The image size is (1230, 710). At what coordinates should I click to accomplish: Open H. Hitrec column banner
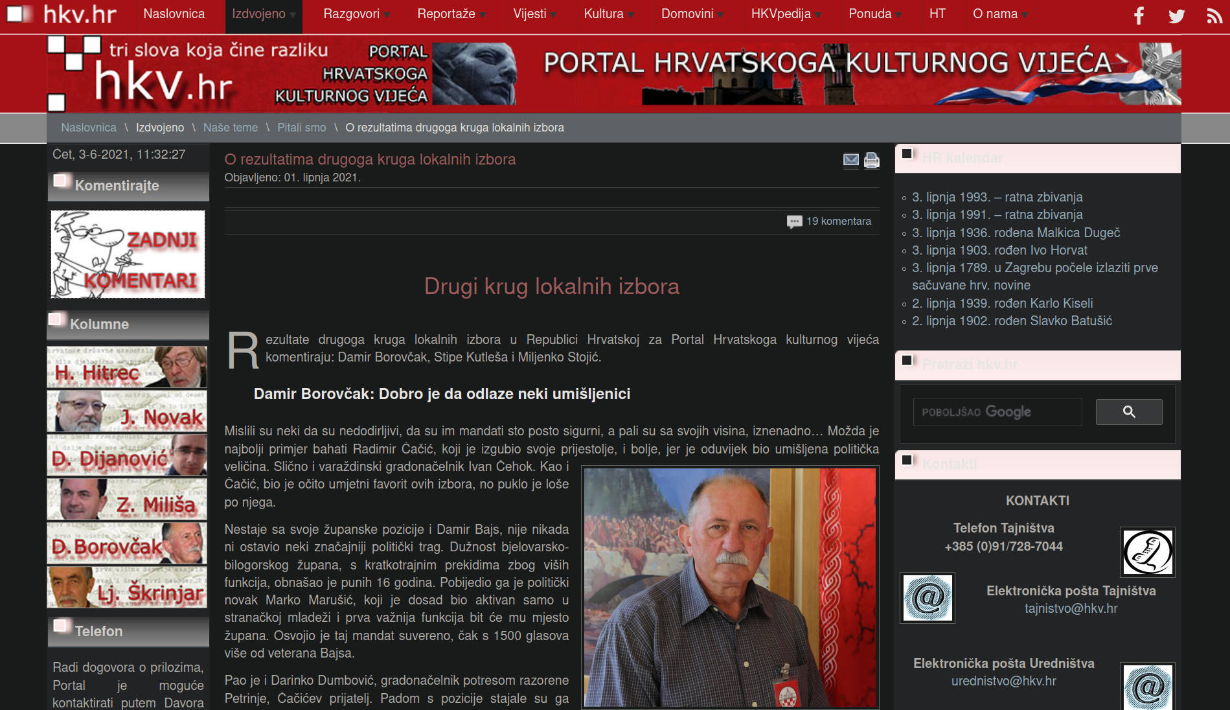click(127, 367)
